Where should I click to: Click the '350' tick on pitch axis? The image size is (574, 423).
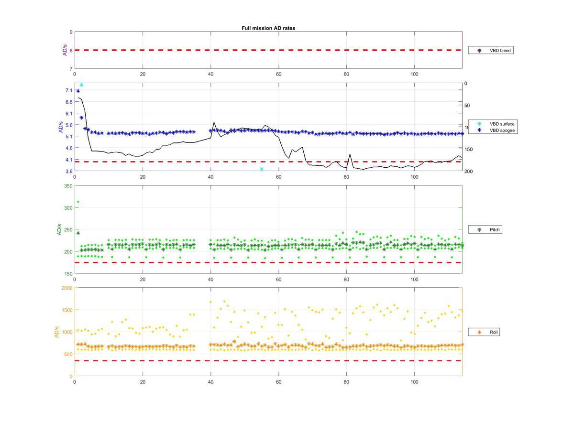tap(68, 185)
